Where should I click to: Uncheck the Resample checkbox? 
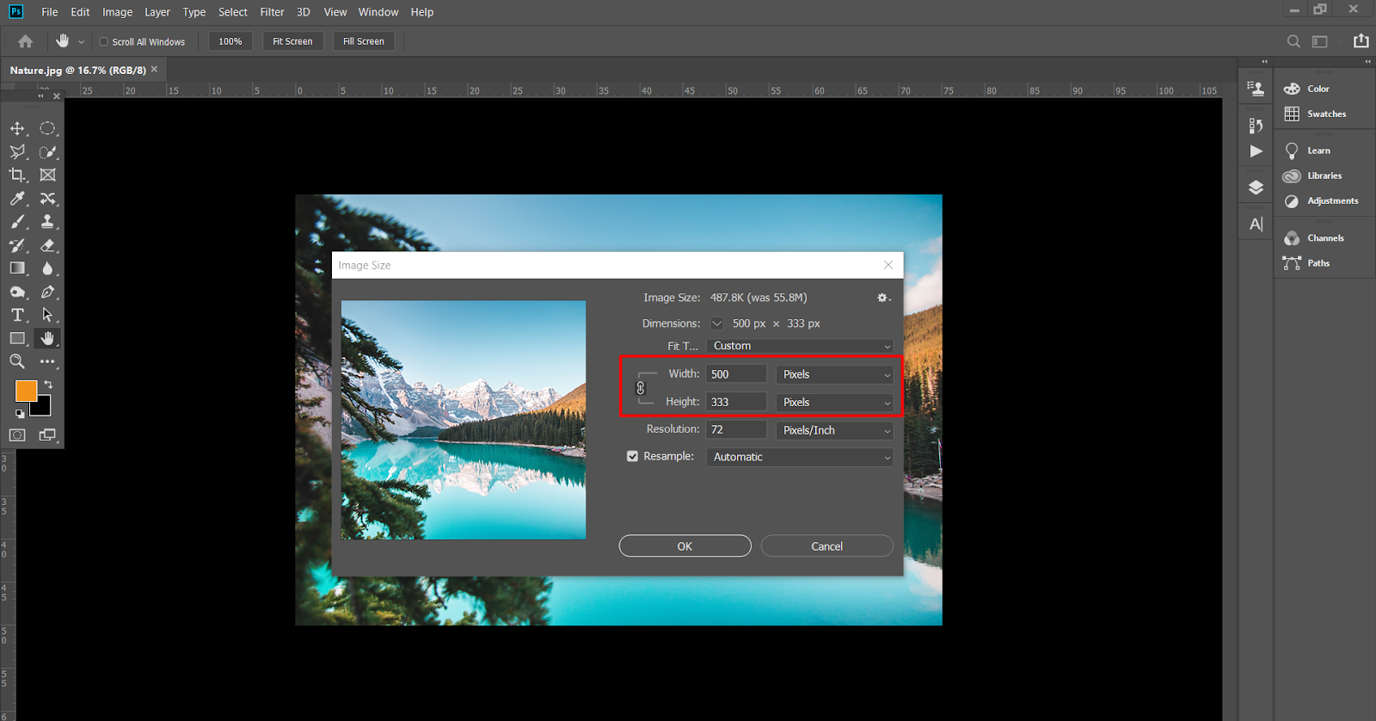coord(632,457)
